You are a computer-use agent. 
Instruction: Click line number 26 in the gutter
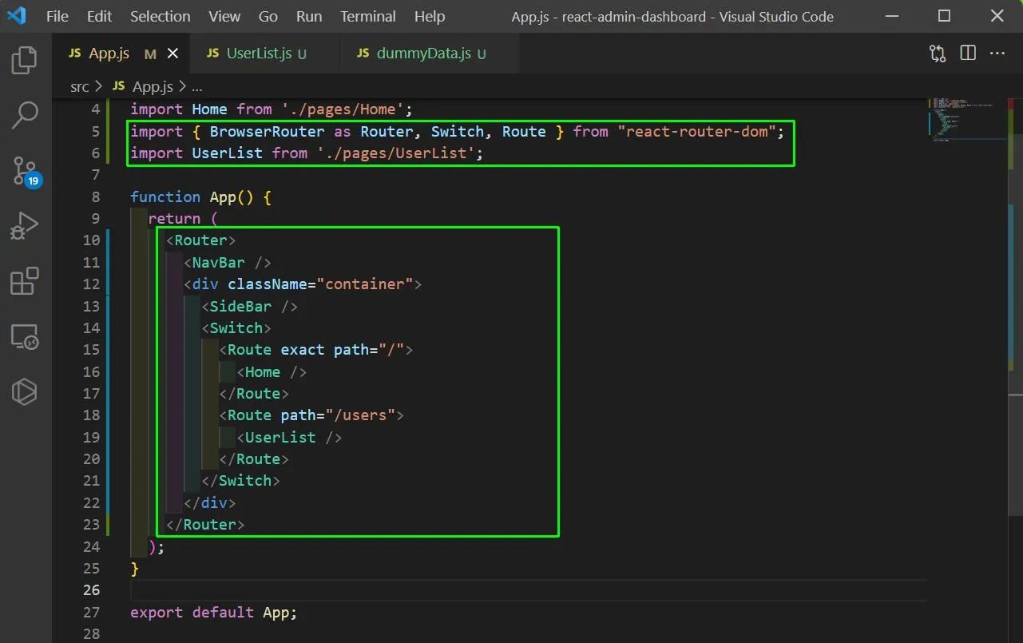coord(92,590)
